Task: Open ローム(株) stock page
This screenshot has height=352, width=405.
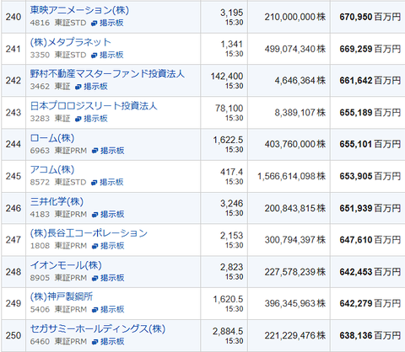Action: click(x=52, y=138)
